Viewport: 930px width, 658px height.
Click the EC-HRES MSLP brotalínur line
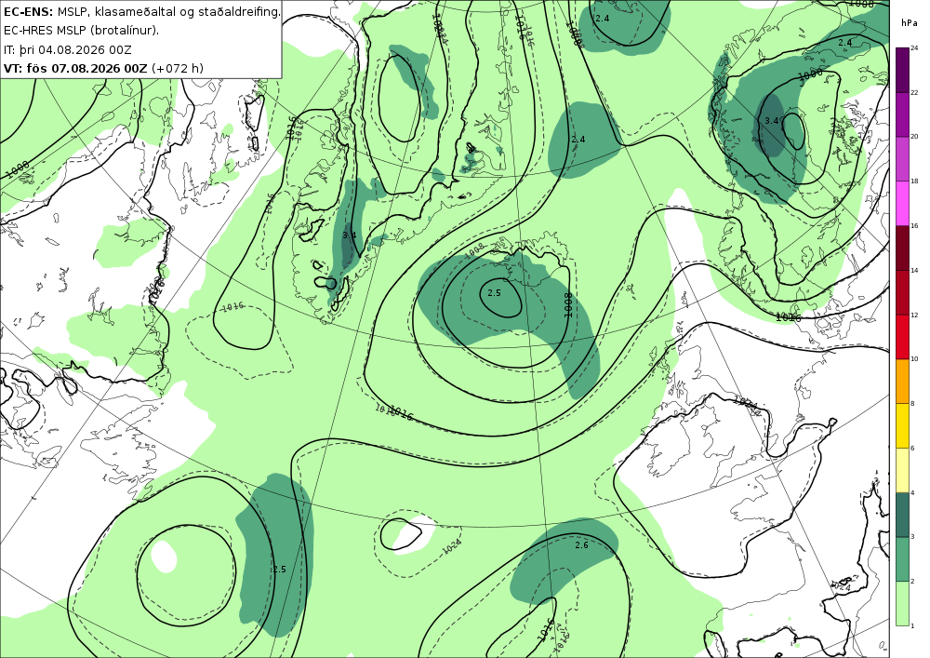(81, 31)
